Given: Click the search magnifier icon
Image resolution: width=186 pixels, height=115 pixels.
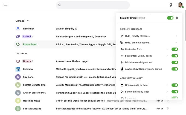Looking at the screenshot, I should [x=60, y=5].
